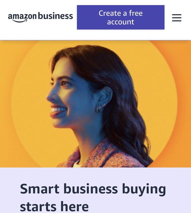This screenshot has width=191, height=213.
Task: Click the Create a free account button
Action: 121,17
